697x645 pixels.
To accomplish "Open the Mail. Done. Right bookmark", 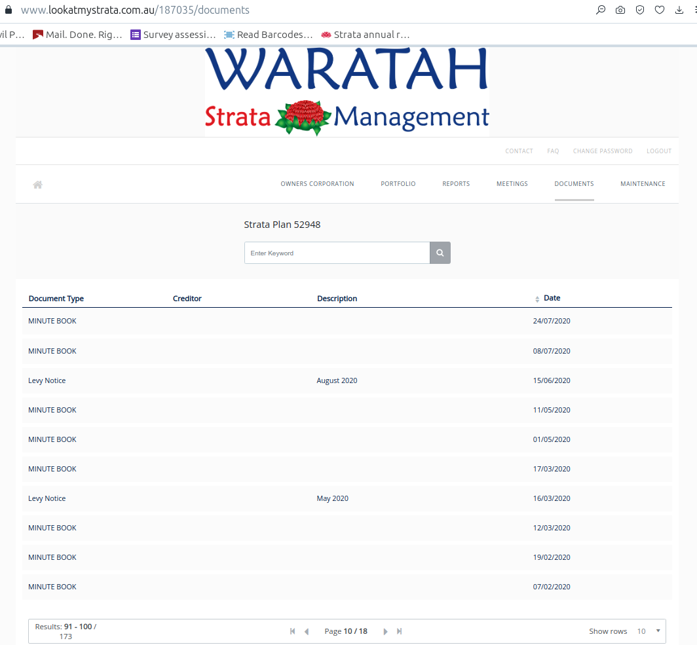I will click(x=77, y=35).
